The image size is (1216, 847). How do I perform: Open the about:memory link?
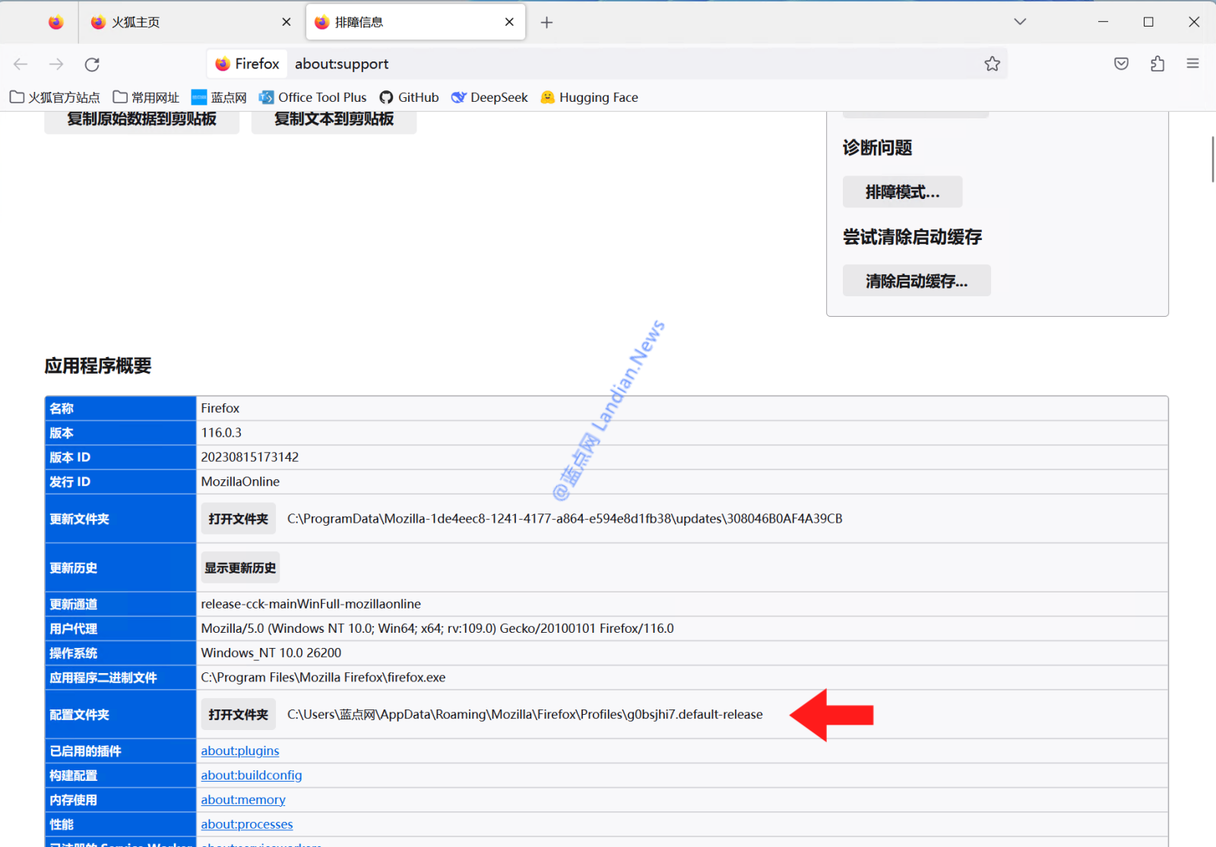pyautogui.click(x=243, y=800)
